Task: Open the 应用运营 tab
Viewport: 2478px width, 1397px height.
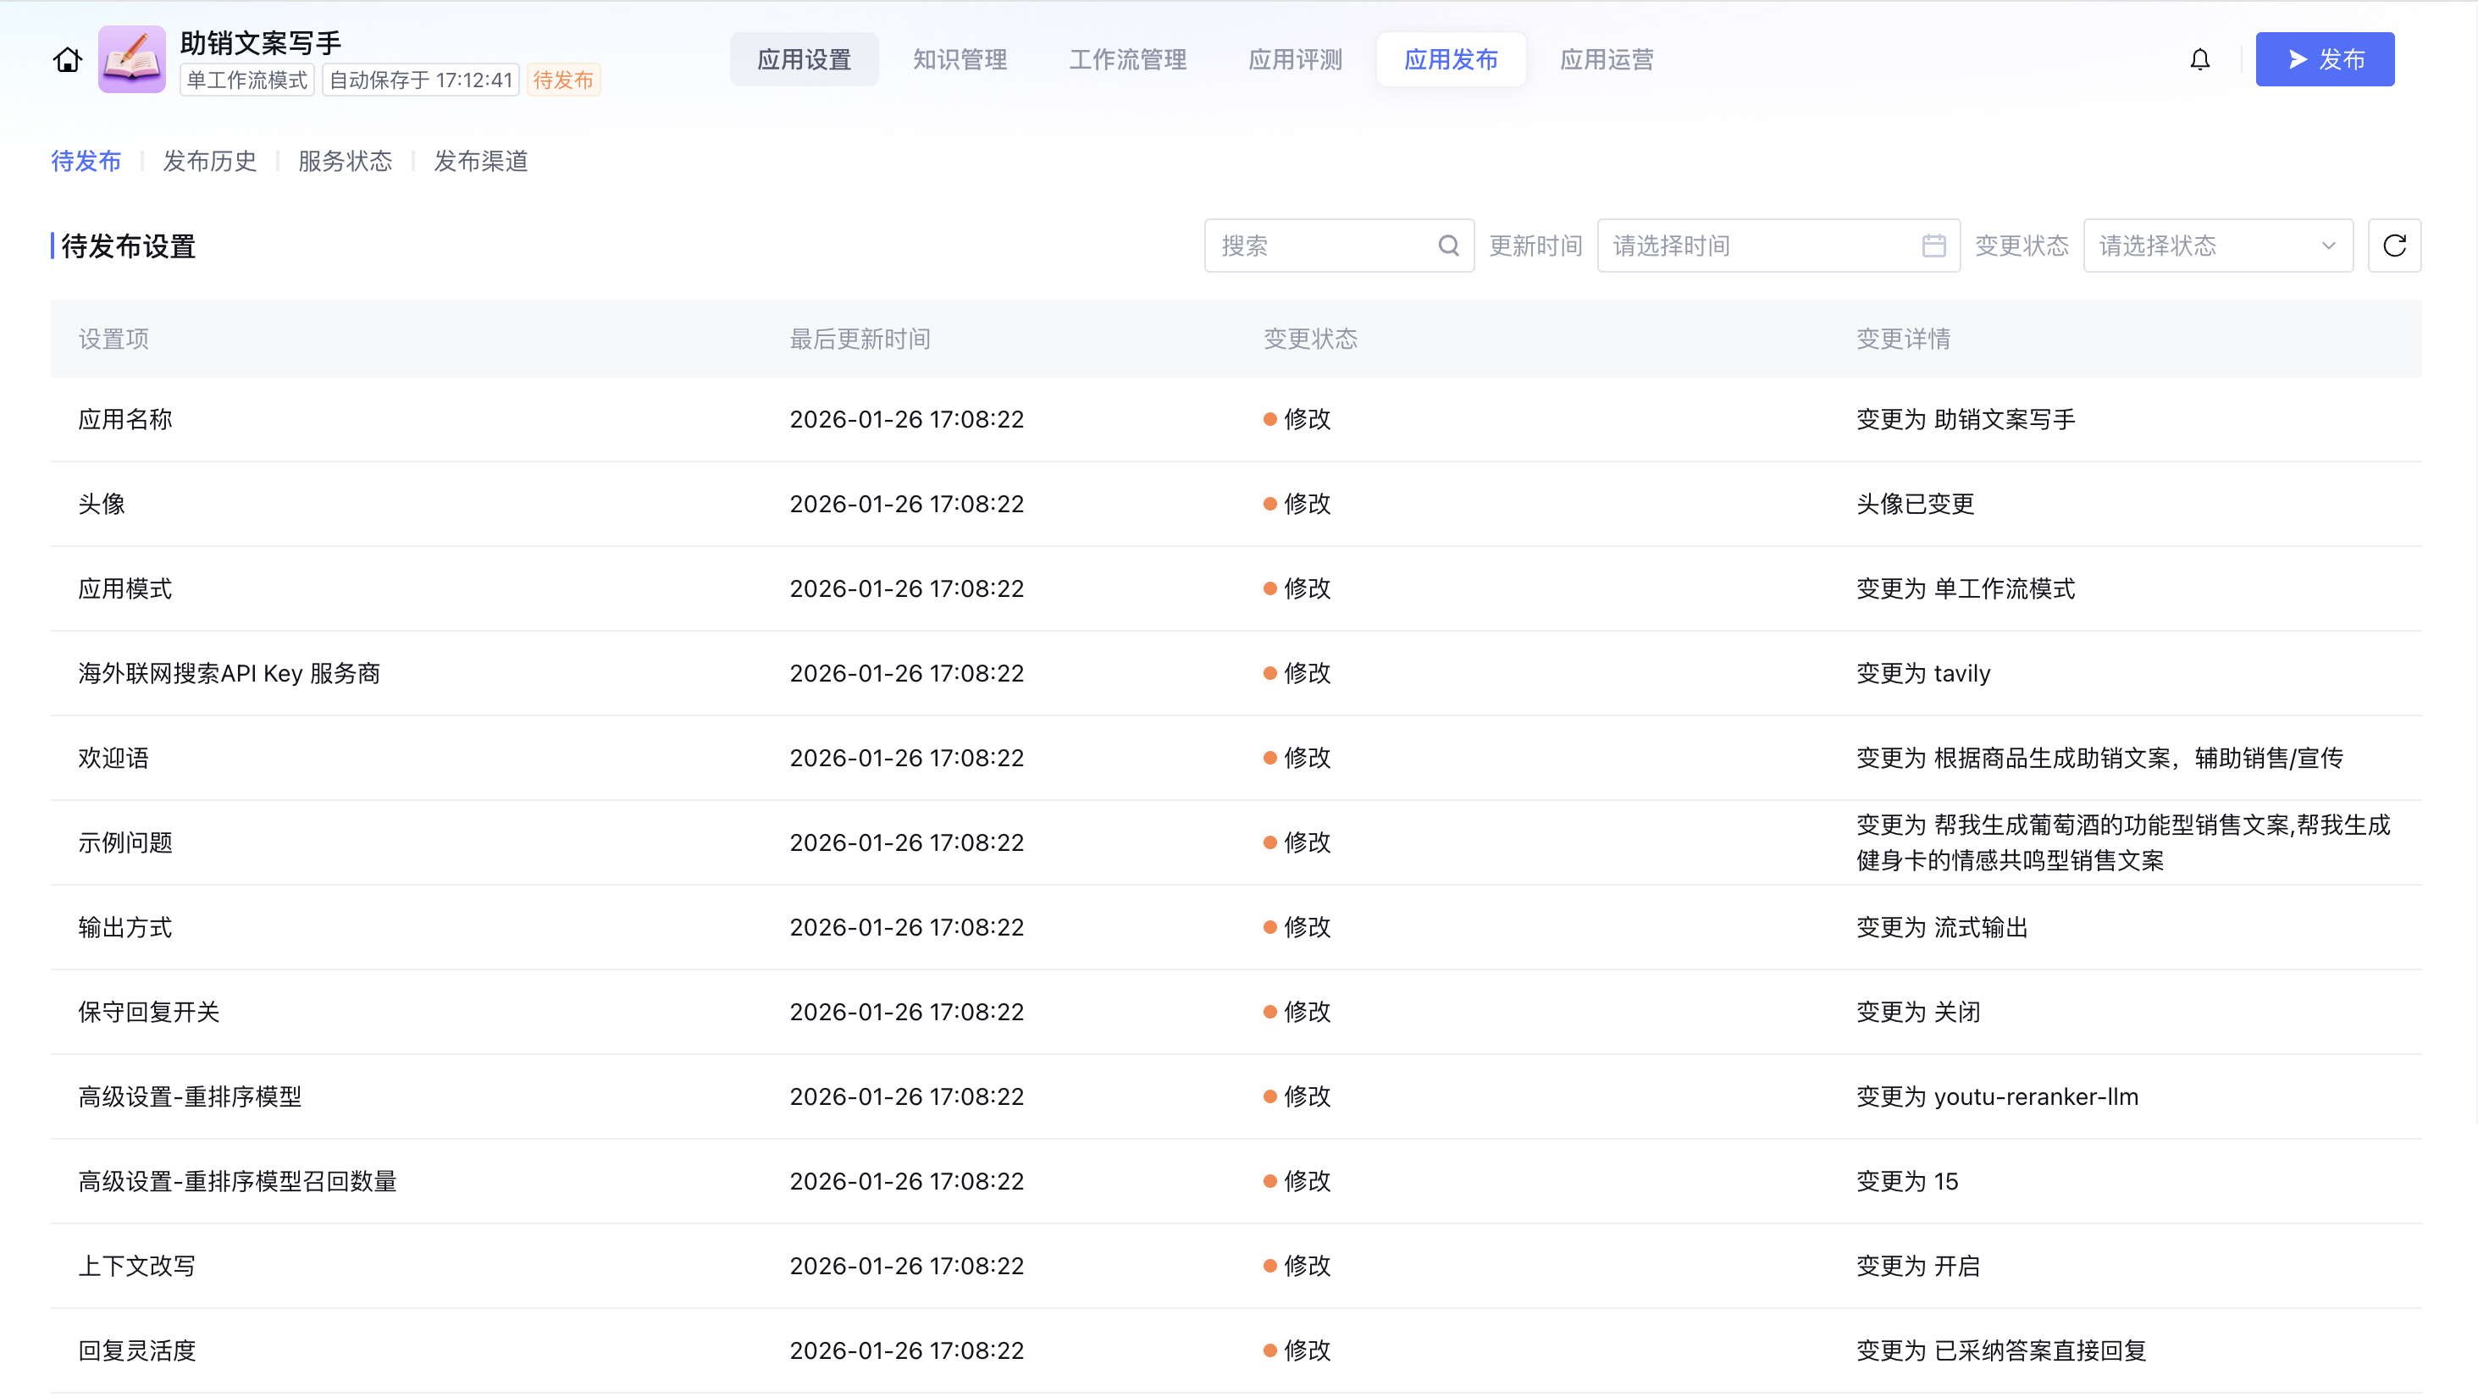Action: pyautogui.click(x=1607, y=59)
